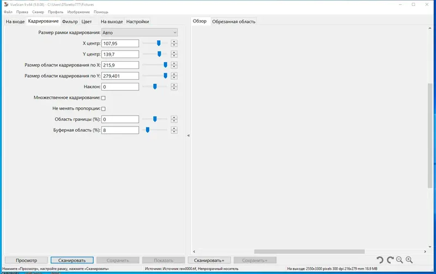Viewport: 436px width, 274px height.
Task: Click the Буферная область (%) input field
Action: pos(120,130)
